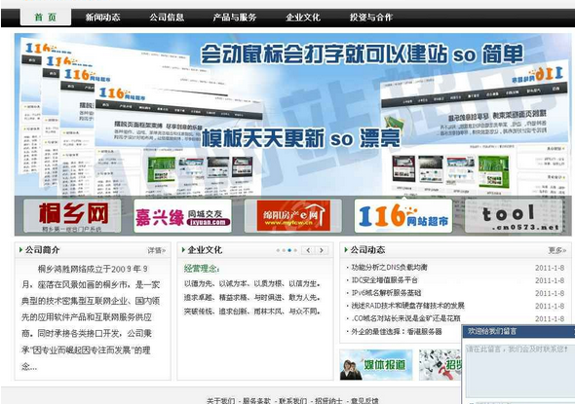Open the 招贤 recruitment banner image
This screenshot has height=404, width=575.
tap(441, 364)
